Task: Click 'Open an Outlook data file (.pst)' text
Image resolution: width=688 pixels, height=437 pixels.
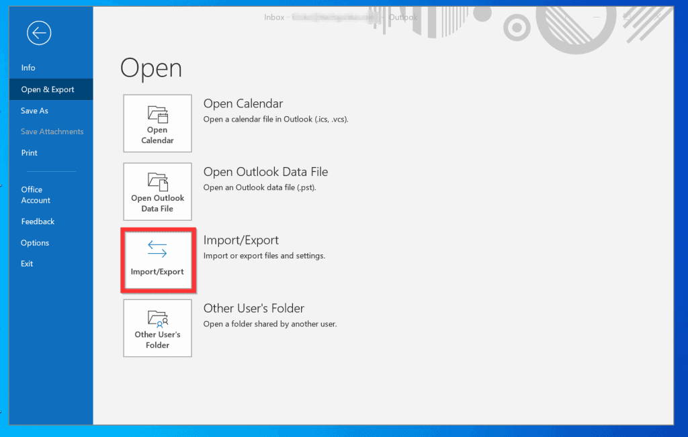Action: coord(259,187)
